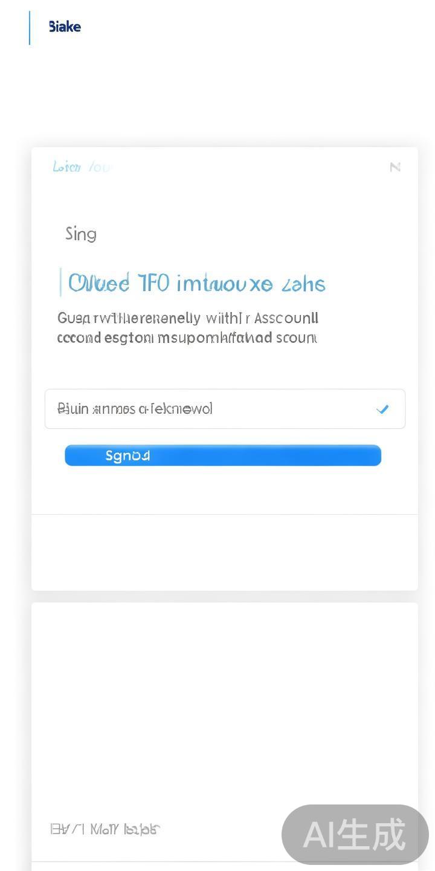The image size is (435, 871).
Task: Open the Biake logo at top
Action: tap(65, 27)
